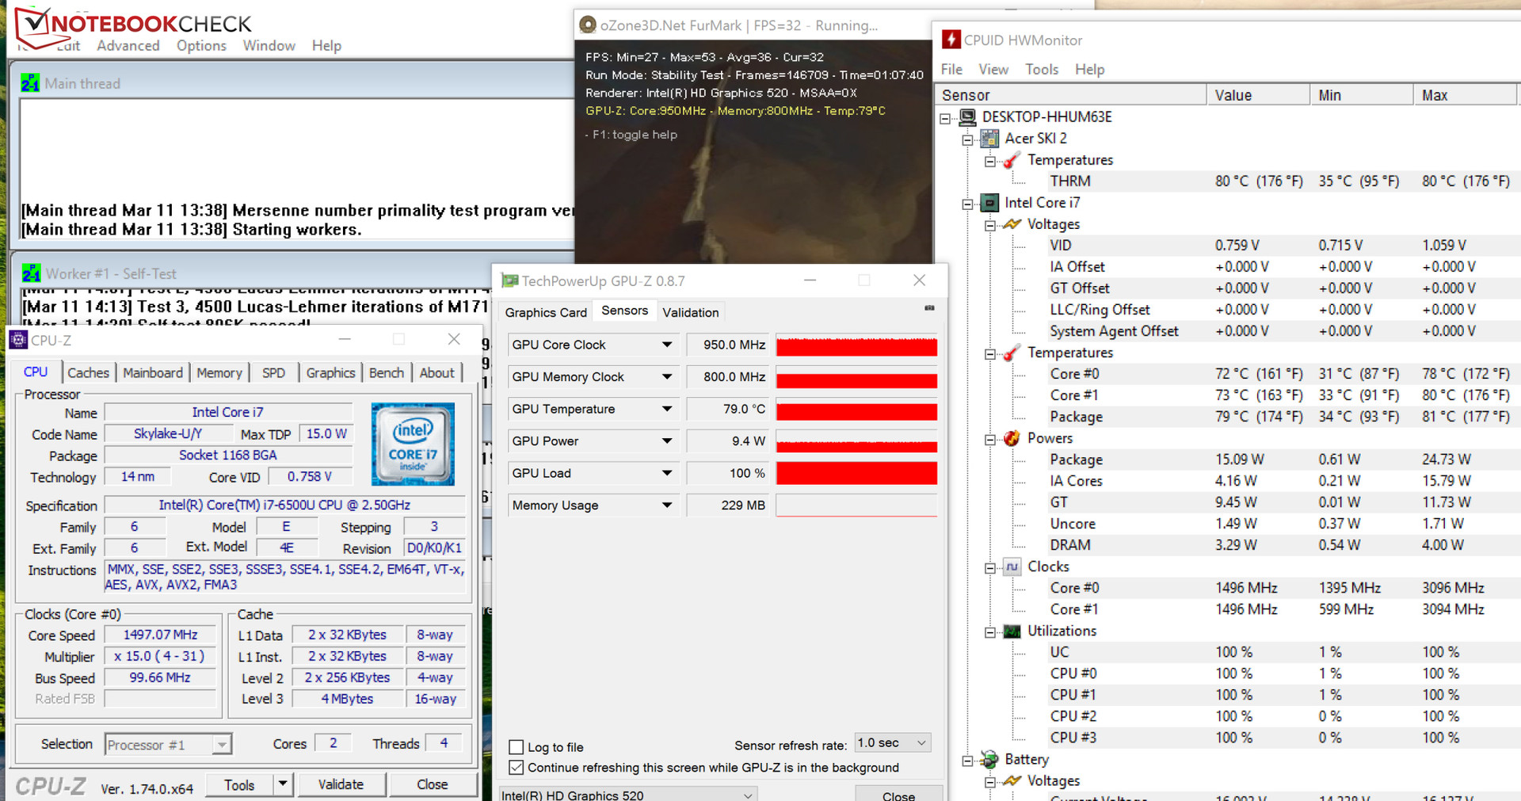Click the GPU Core Clock red graph bar

pos(856,345)
